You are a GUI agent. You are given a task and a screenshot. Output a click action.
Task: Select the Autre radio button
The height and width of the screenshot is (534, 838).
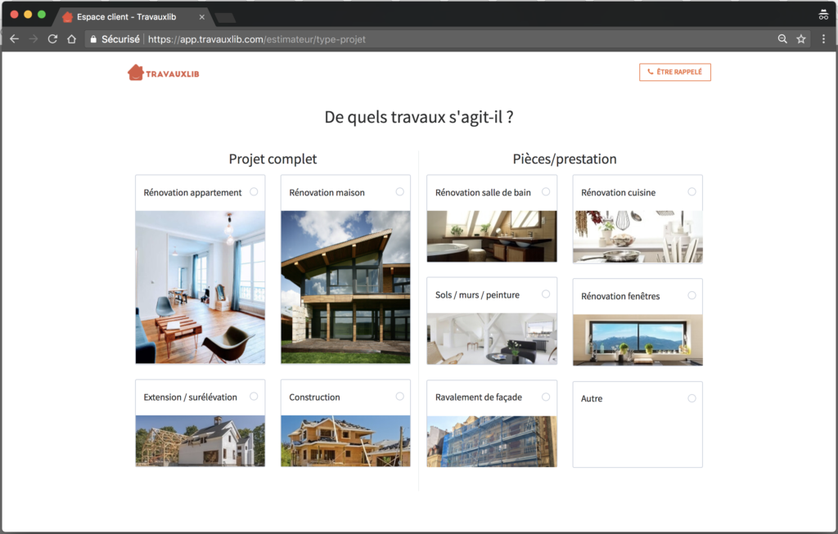coord(692,398)
